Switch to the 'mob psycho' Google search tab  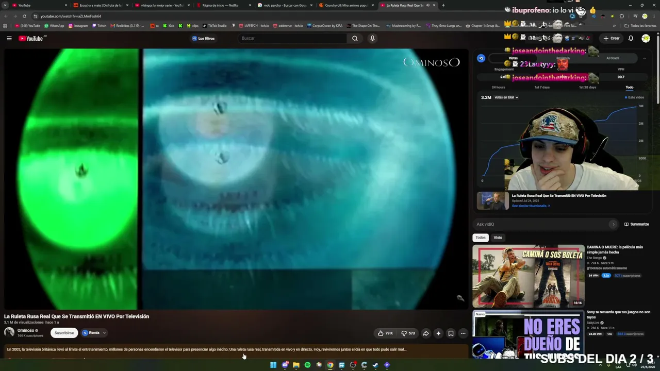coord(285,5)
